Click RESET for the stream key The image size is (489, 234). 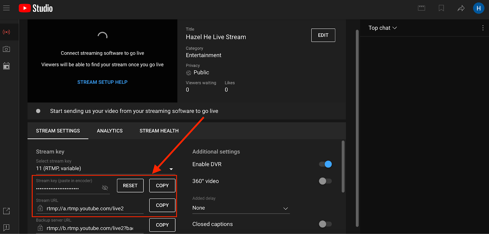(130, 186)
